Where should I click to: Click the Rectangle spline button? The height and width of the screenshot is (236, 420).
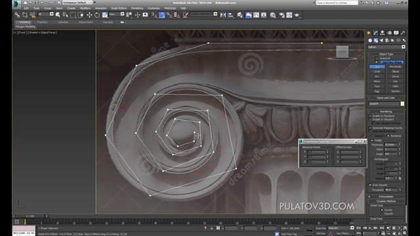coord(395,67)
